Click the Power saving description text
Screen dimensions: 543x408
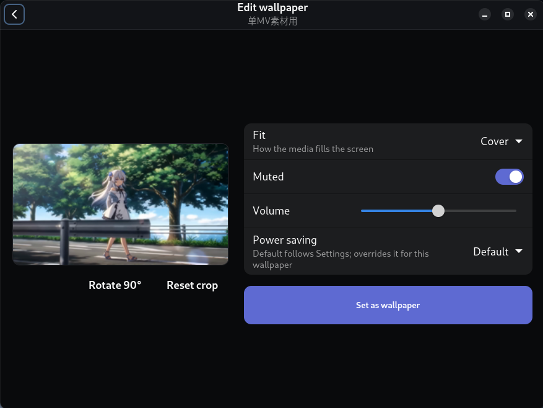341,259
